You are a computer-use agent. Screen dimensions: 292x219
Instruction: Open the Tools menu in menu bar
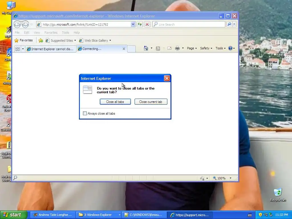tap(65, 33)
